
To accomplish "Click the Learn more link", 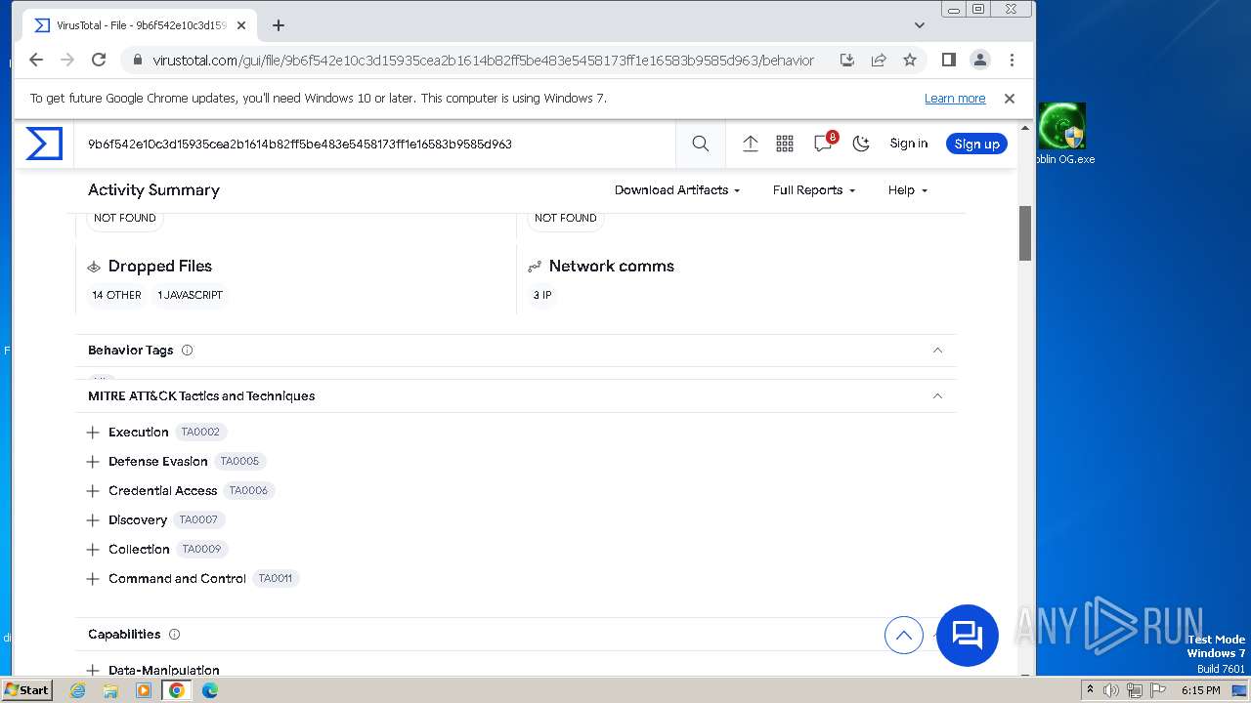I will click(955, 99).
